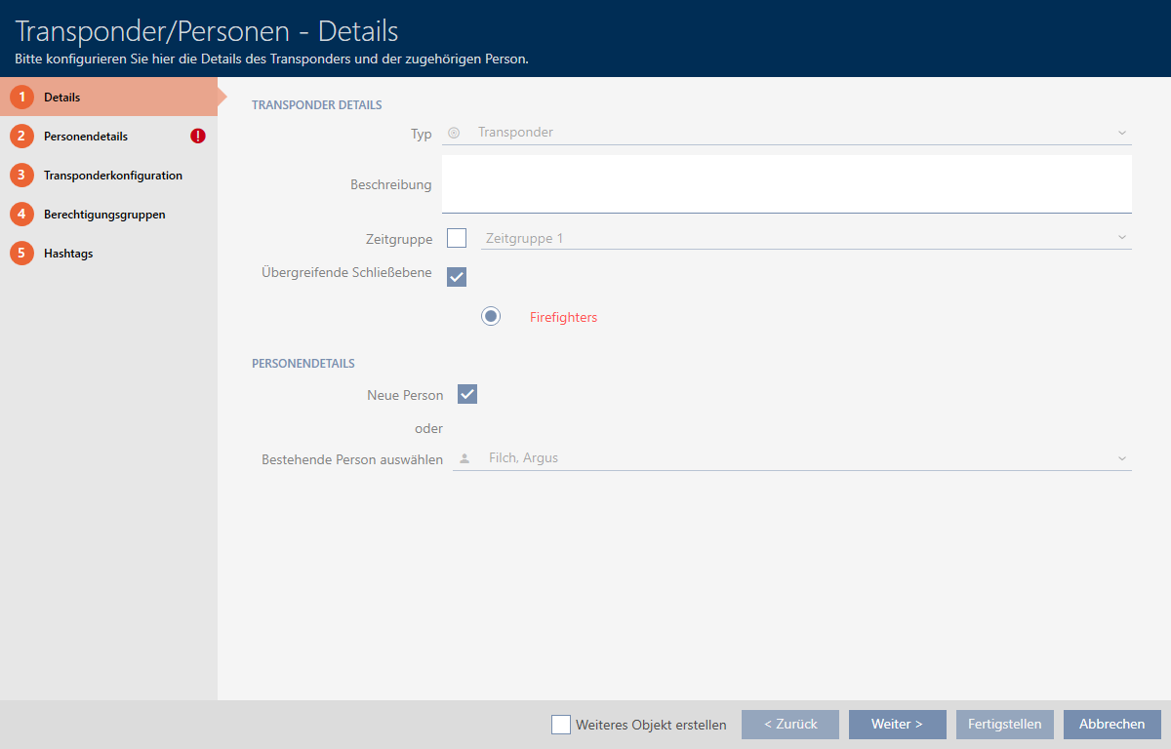
Task: Uncheck Übergreifende Schließebene checkbox
Action: 457,277
